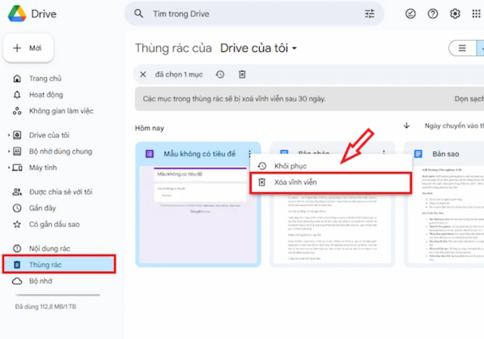Click the Thùng rác của heading

point(174,48)
